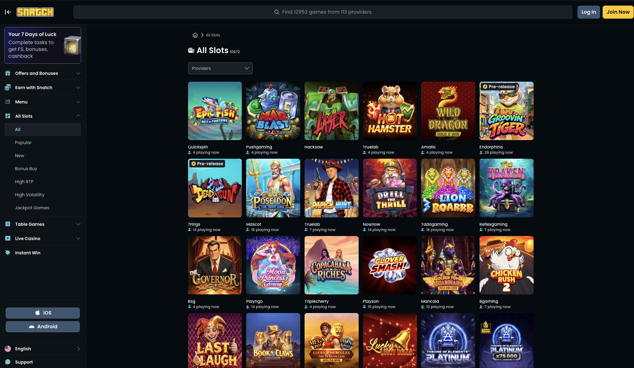634x368 pixels.
Task: Click the Menu search-list icon
Action: point(8,102)
